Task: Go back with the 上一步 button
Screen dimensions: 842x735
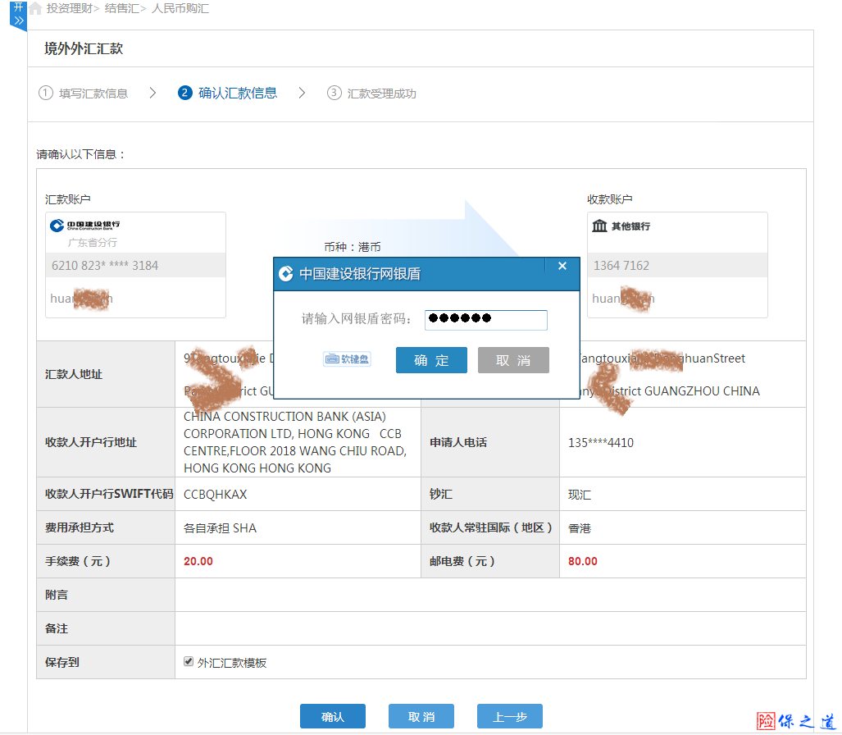Action: (x=510, y=717)
